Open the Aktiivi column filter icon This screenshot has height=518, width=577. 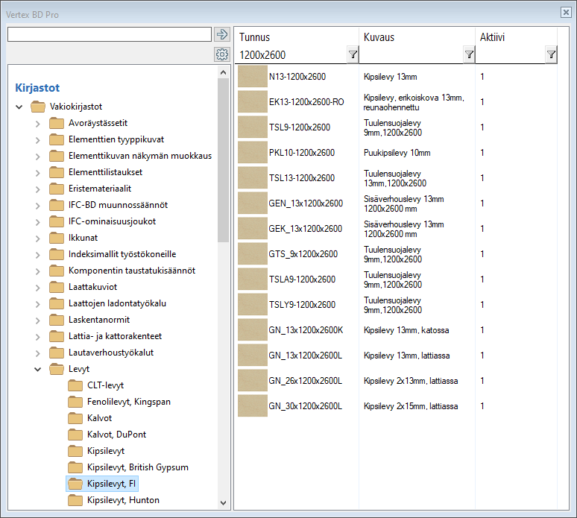[551, 54]
